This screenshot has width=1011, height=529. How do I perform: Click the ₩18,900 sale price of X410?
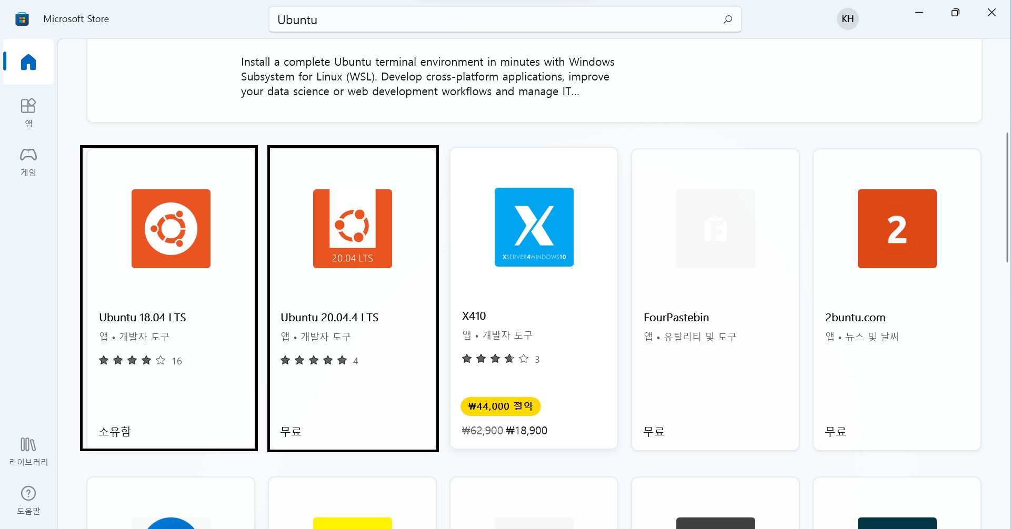pyautogui.click(x=527, y=431)
